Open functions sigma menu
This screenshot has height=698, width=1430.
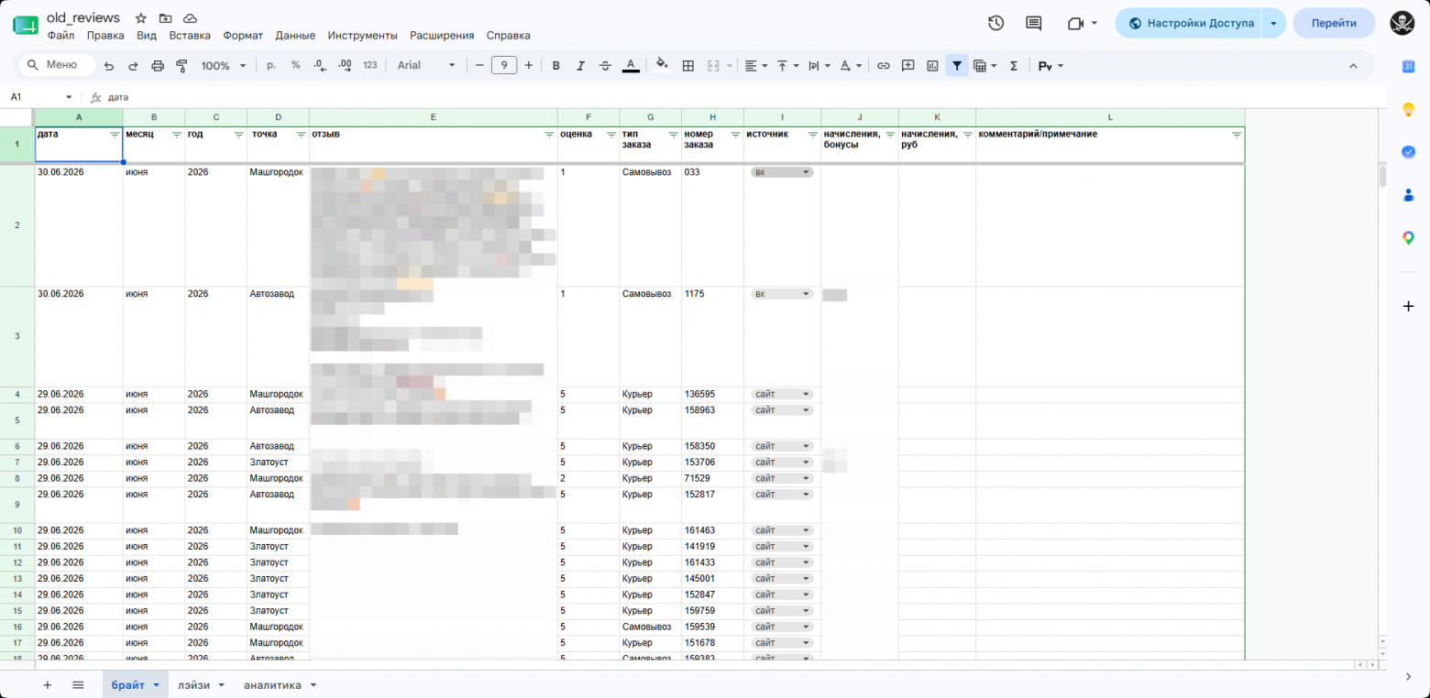point(1014,66)
